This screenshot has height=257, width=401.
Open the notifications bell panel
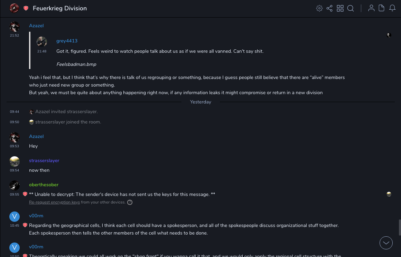pos(392,8)
